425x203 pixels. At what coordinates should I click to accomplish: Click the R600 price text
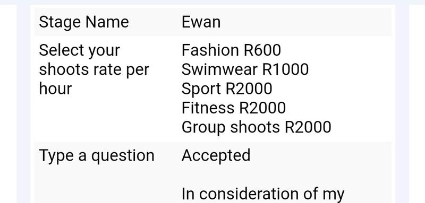[262, 50]
